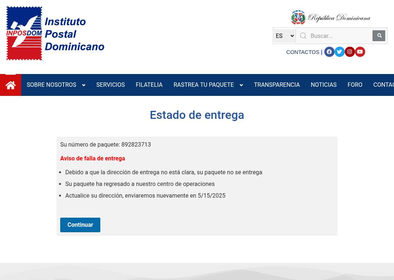Go to the SERVICIOS menu item
Image resolution: width=394 pixels, height=280 pixels.
click(111, 85)
